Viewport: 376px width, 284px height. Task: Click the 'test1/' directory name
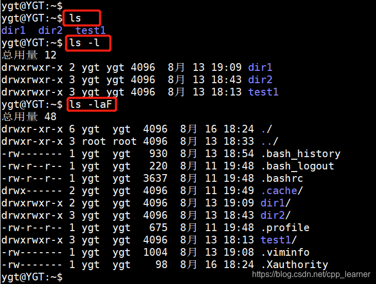click(x=279, y=240)
